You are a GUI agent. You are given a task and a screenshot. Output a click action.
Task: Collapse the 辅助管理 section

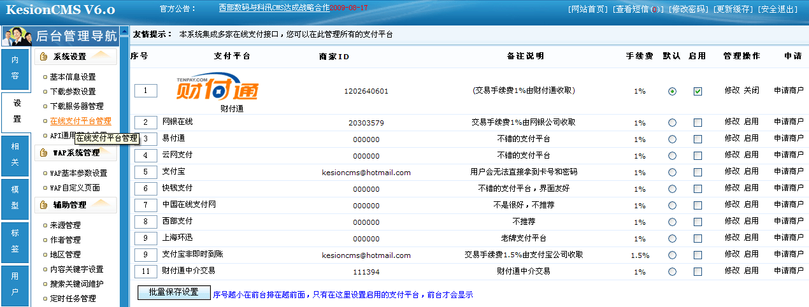[x=76, y=205]
